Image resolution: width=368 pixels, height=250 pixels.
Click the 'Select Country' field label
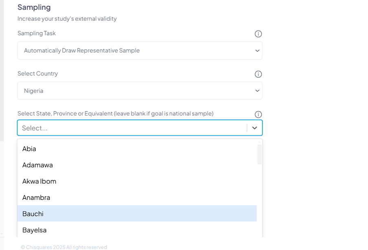38,74
